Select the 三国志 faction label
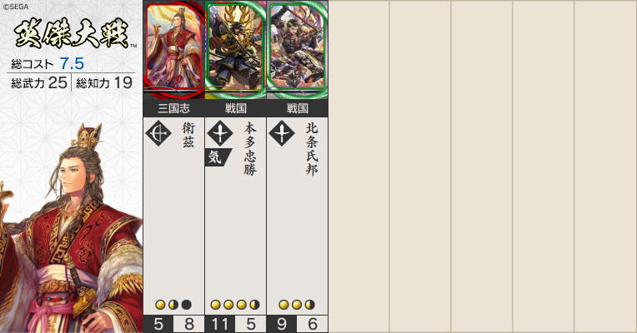637x333 pixels. click(174, 108)
